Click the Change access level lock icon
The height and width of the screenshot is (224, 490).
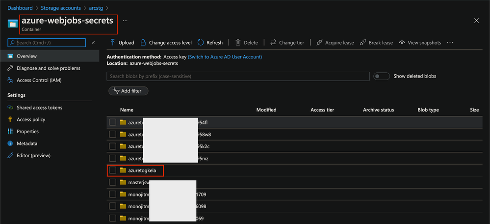click(x=143, y=43)
